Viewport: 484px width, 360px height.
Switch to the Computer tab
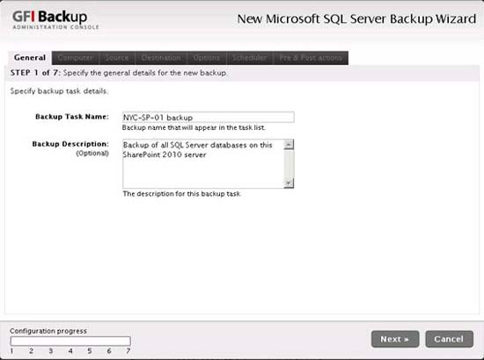click(76, 58)
